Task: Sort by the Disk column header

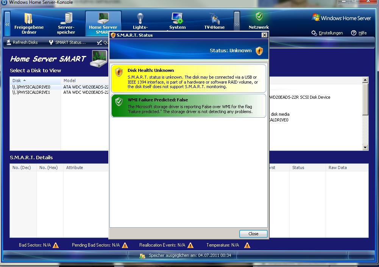Action: pyautogui.click(x=35, y=81)
